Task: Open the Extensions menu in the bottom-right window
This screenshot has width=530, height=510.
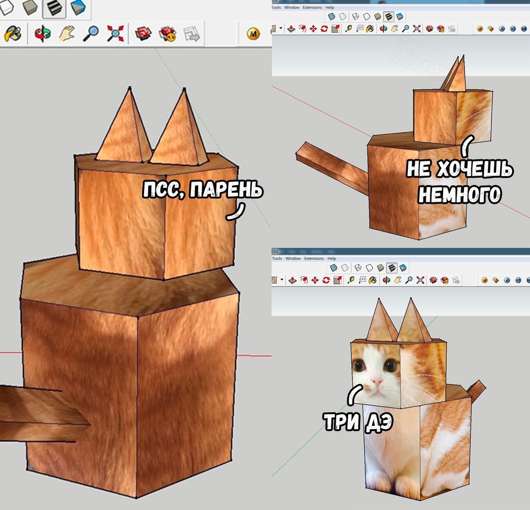Action: coord(314,259)
